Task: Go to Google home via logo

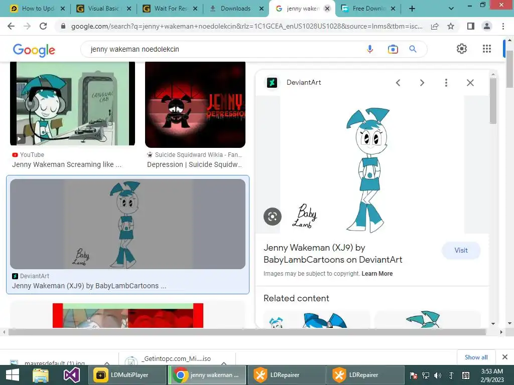Action: (x=34, y=50)
